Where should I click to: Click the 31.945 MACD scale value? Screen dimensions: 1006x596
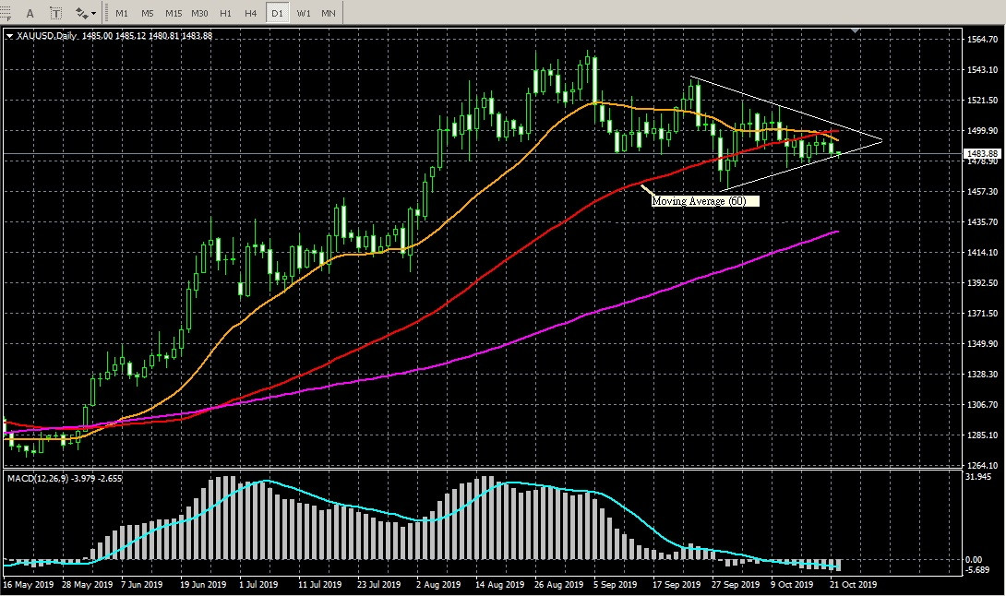(x=978, y=477)
